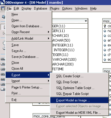
Task: Click the SEL query tool icon
Action: [x=3, y=59]
